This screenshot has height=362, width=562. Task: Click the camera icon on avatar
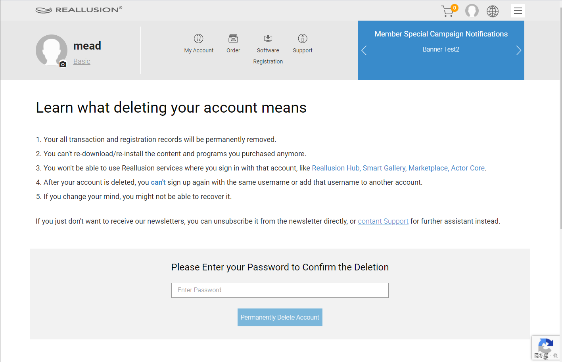[x=63, y=64]
